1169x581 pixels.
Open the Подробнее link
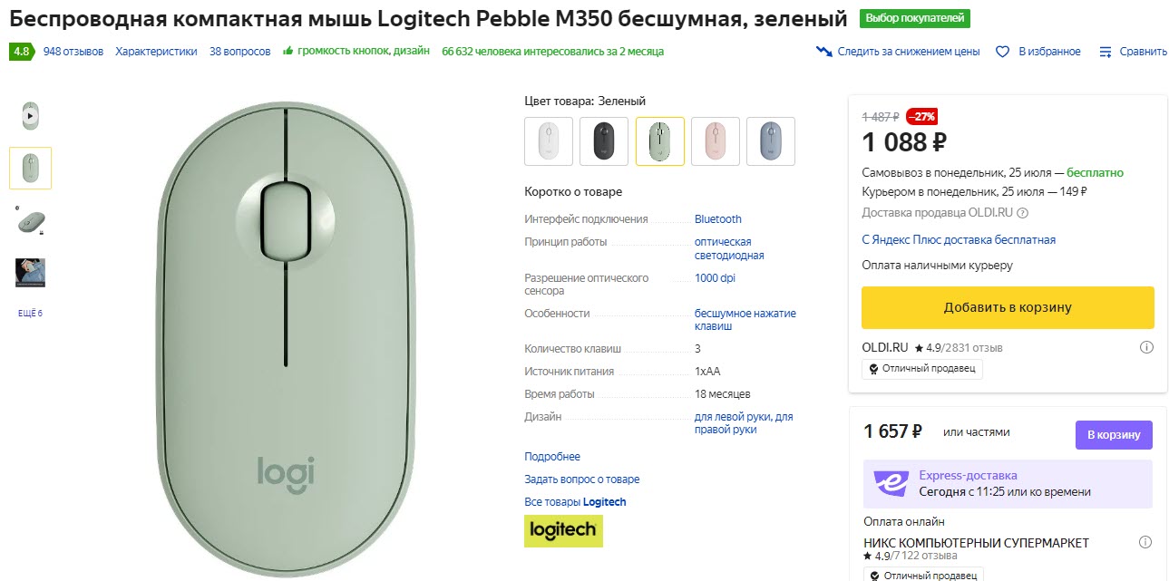pos(552,456)
